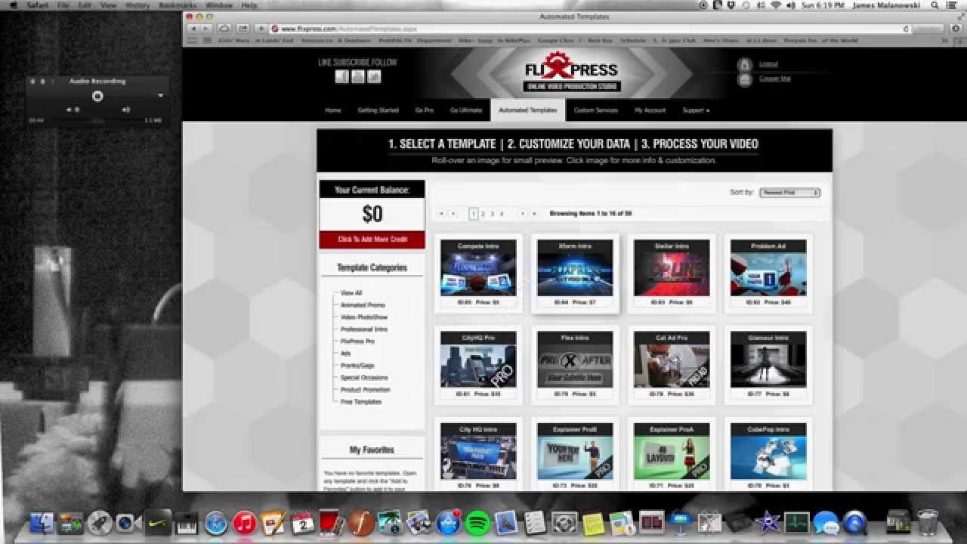Open the Compete Intro template thumbnail
Screen dimensions: 967x544
(x=478, y=274)
